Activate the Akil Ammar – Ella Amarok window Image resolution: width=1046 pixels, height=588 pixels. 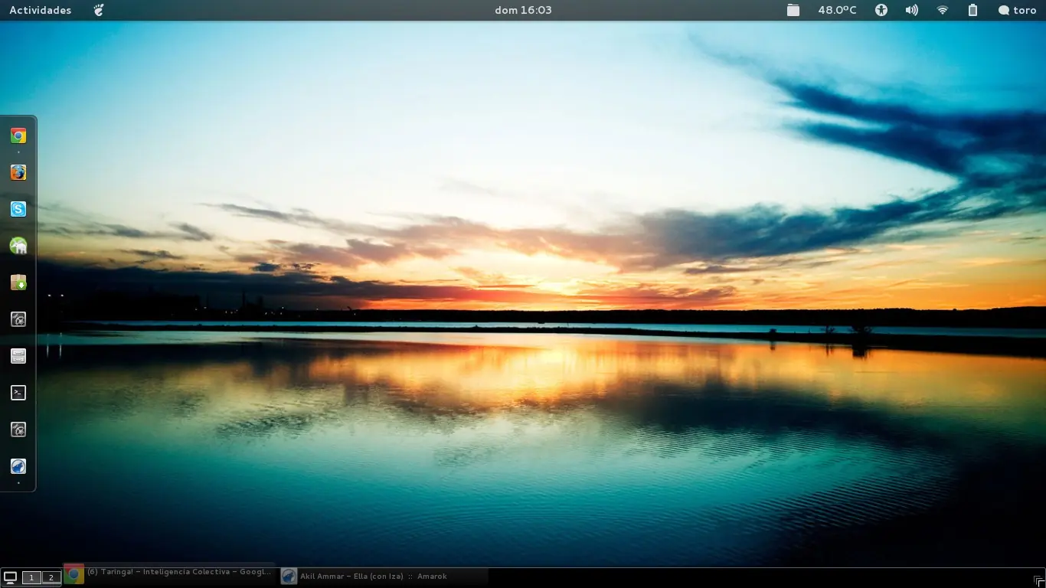click(x=383, y=576)
